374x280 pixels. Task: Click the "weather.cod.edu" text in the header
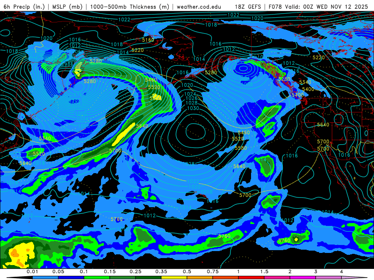199,7
